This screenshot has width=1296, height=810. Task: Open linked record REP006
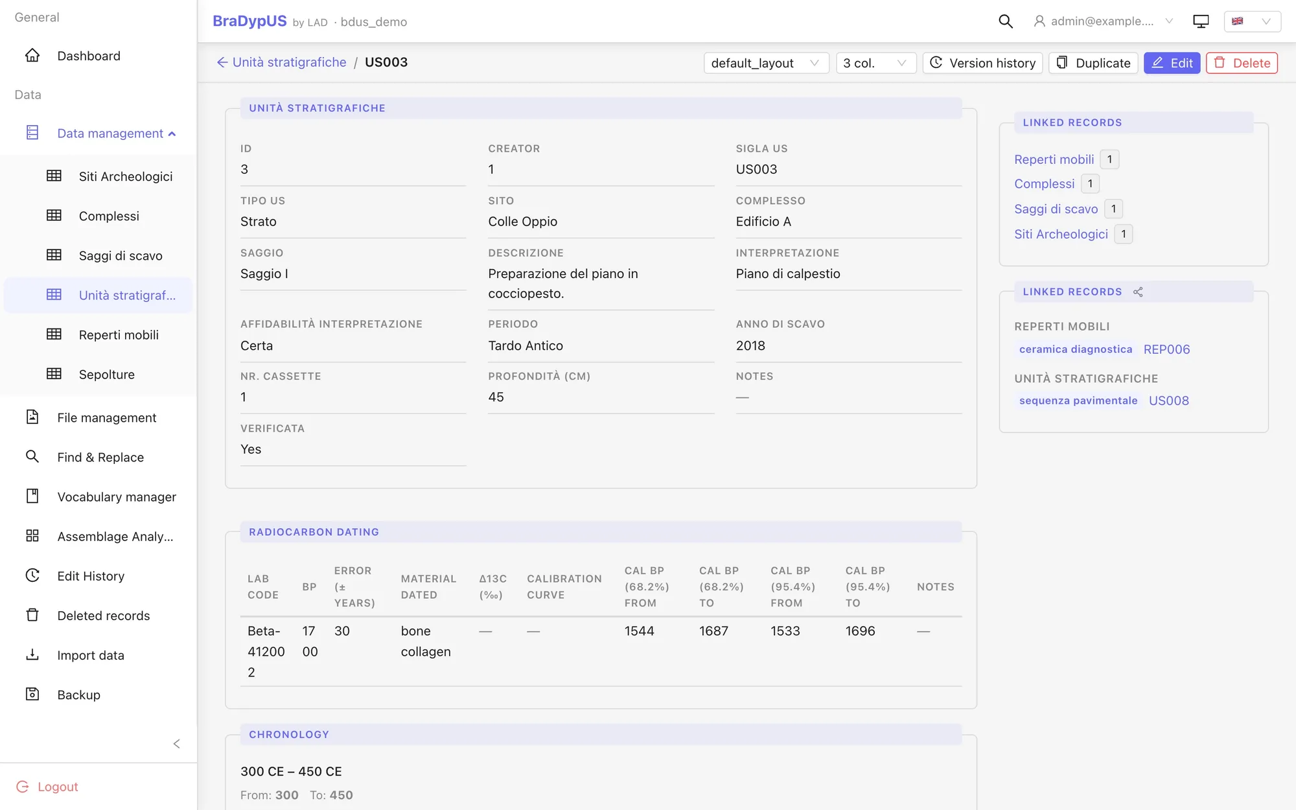(x=1166, y=350)
